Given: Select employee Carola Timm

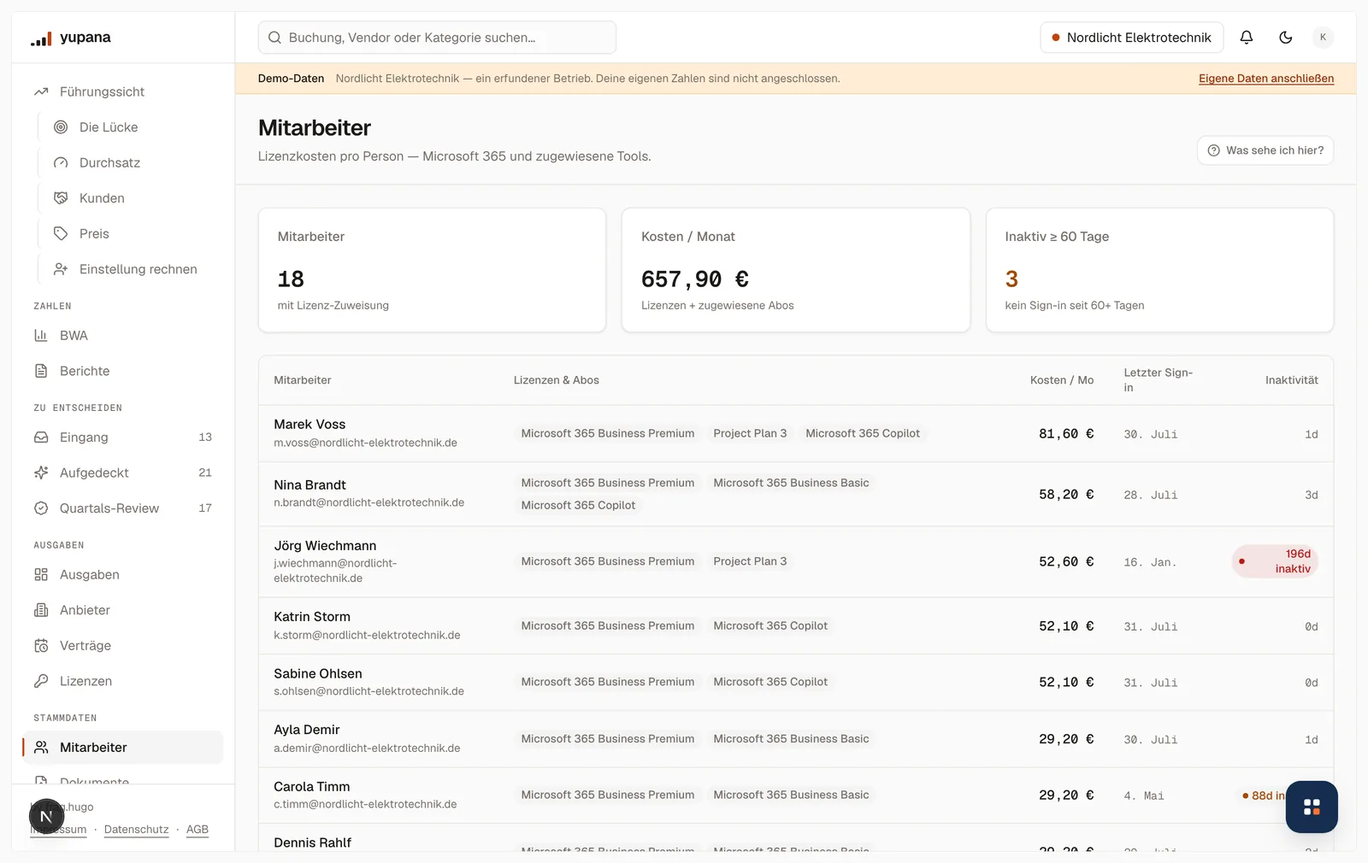Looking at the screenshot, I should (x=312, y=787).
